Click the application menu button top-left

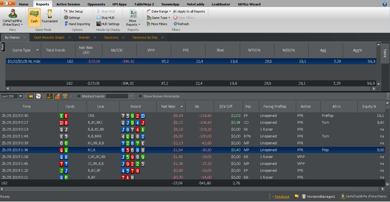[7, 3]
